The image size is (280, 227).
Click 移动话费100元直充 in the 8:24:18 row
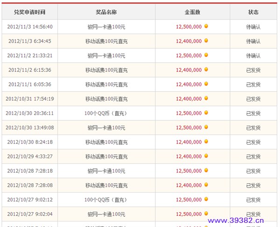point(106,142)
